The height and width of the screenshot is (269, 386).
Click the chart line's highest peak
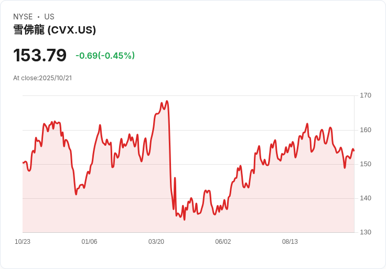(x=167, y=101)
